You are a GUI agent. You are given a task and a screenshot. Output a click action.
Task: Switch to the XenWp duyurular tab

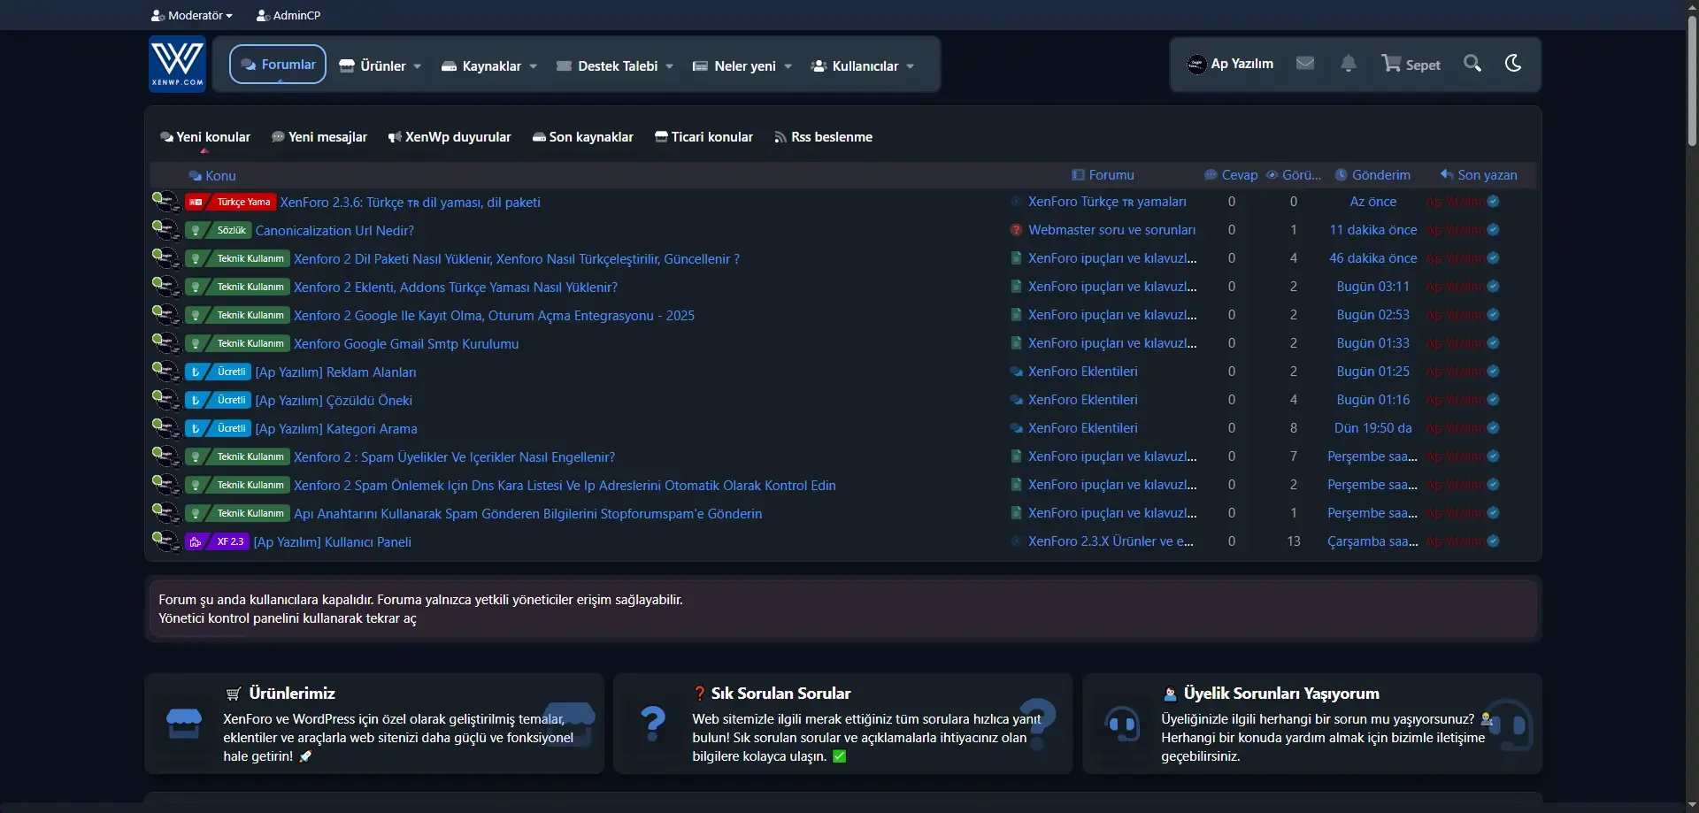coord(450,137)
